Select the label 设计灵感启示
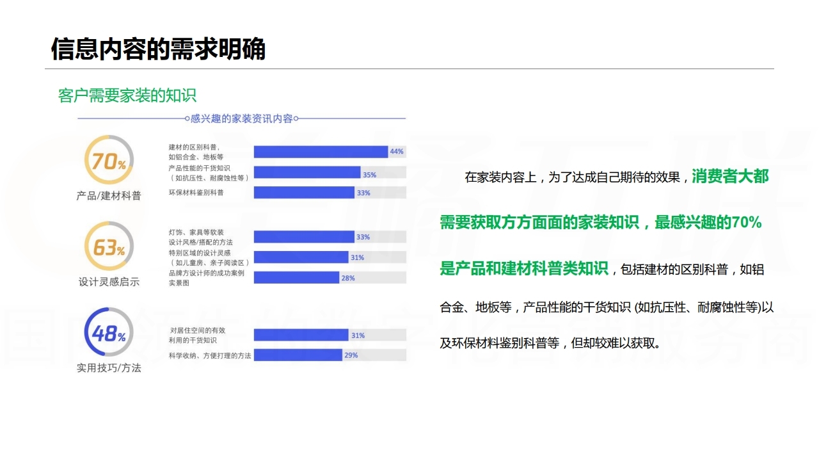This screenshot has height=461, width=819. (x=109, y=281)
